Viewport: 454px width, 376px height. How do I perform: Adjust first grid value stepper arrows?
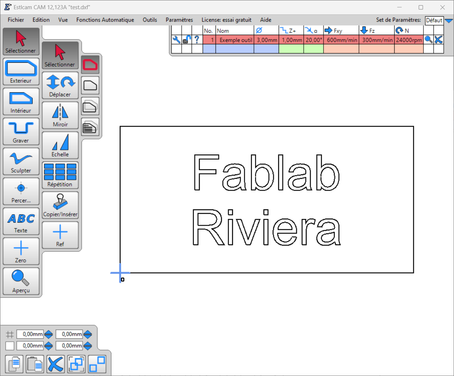coord(49,334)
